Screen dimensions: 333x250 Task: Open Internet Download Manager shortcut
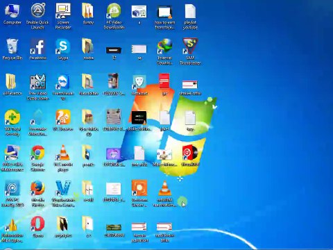click(x=164, y=51)
